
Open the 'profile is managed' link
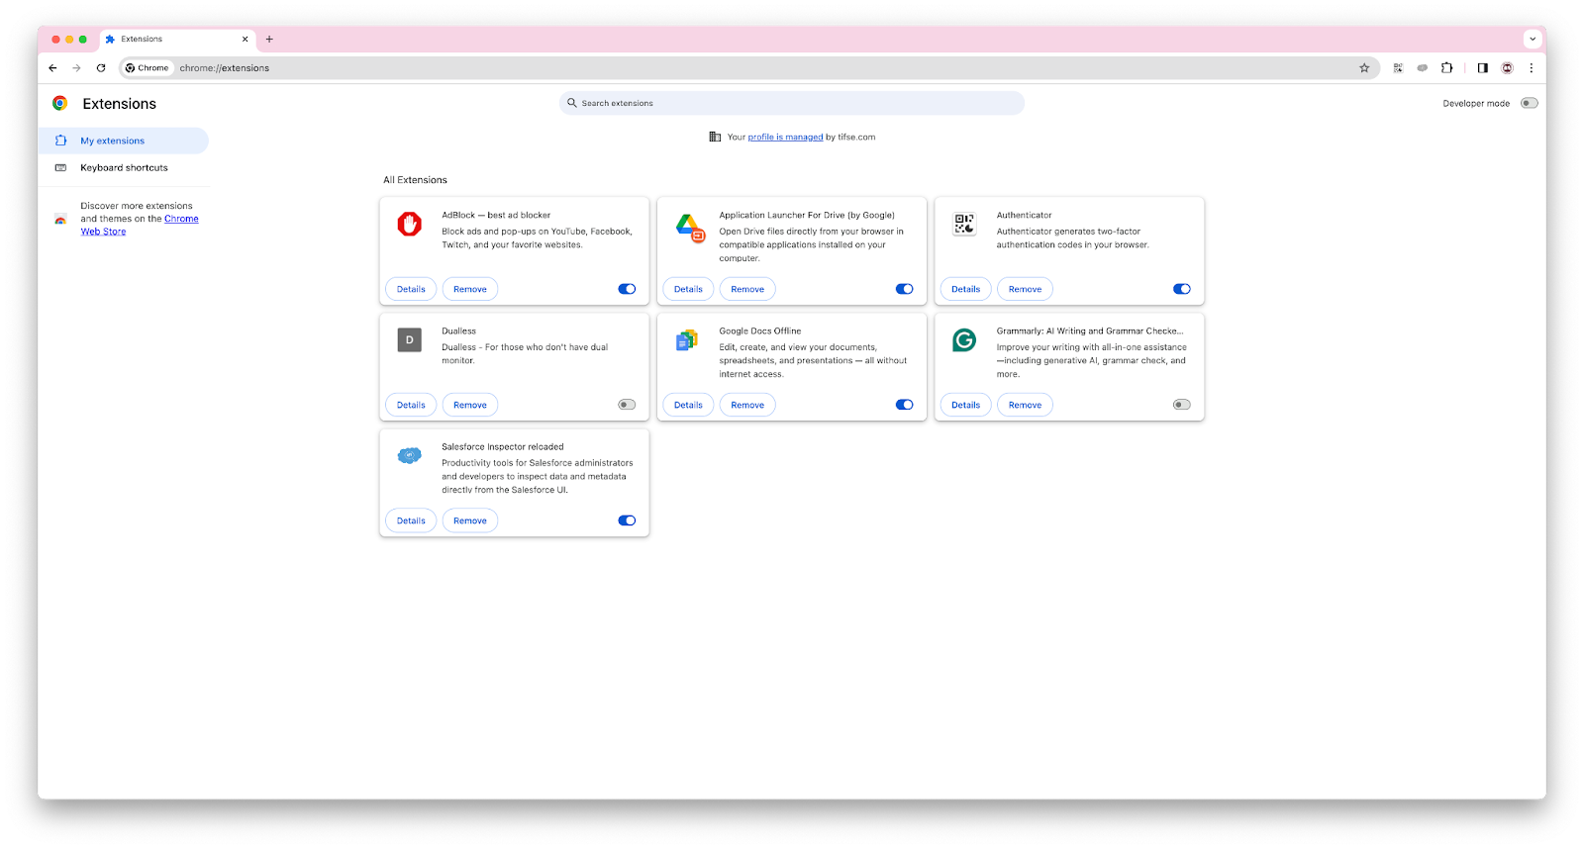[785, 138]
